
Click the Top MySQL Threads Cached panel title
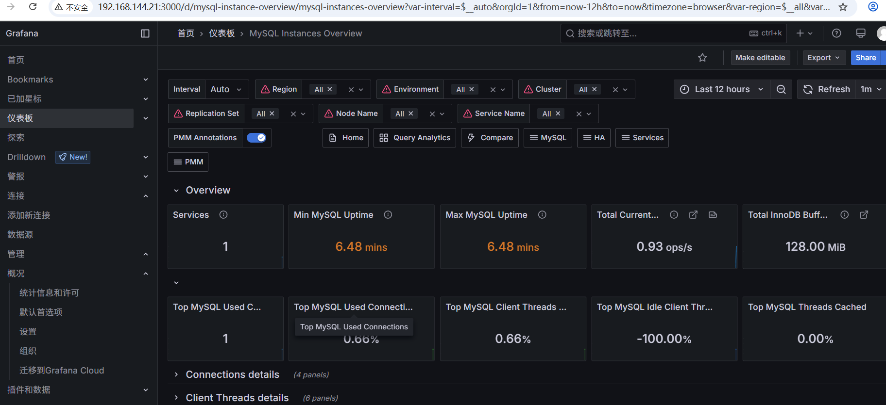(x=807, y=307)
